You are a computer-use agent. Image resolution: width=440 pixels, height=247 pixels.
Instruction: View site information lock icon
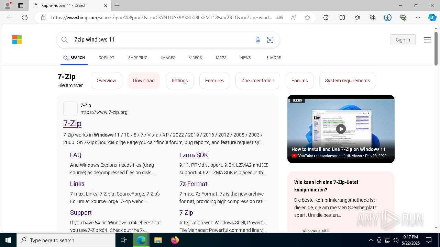43,17
